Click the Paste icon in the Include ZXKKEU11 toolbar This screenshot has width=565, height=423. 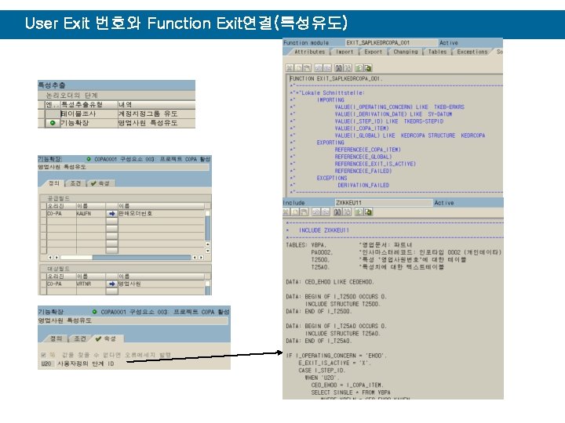pos(304,212)
